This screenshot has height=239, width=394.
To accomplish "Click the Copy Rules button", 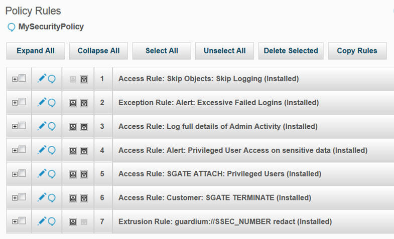I will (357, 51).
